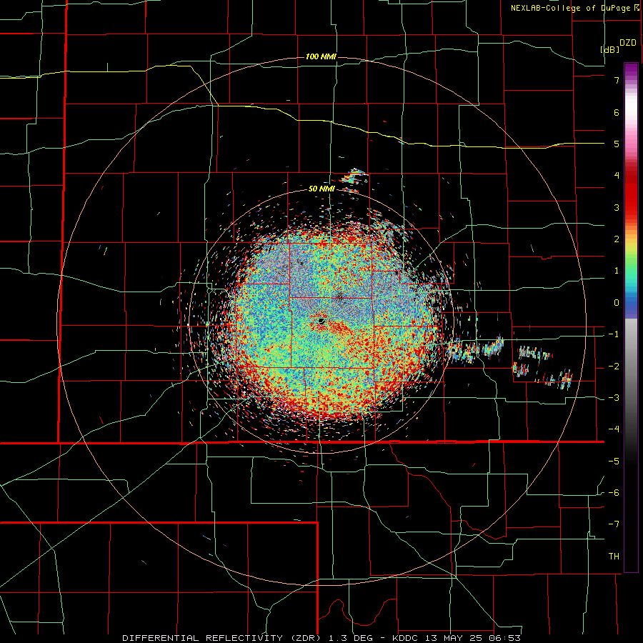
Task: Select the positive "7" tick label on the color scale
Action: 617,80
